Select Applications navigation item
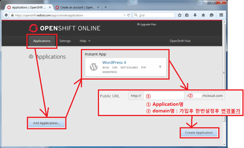244x148 pixels. (x=42, y=41)
